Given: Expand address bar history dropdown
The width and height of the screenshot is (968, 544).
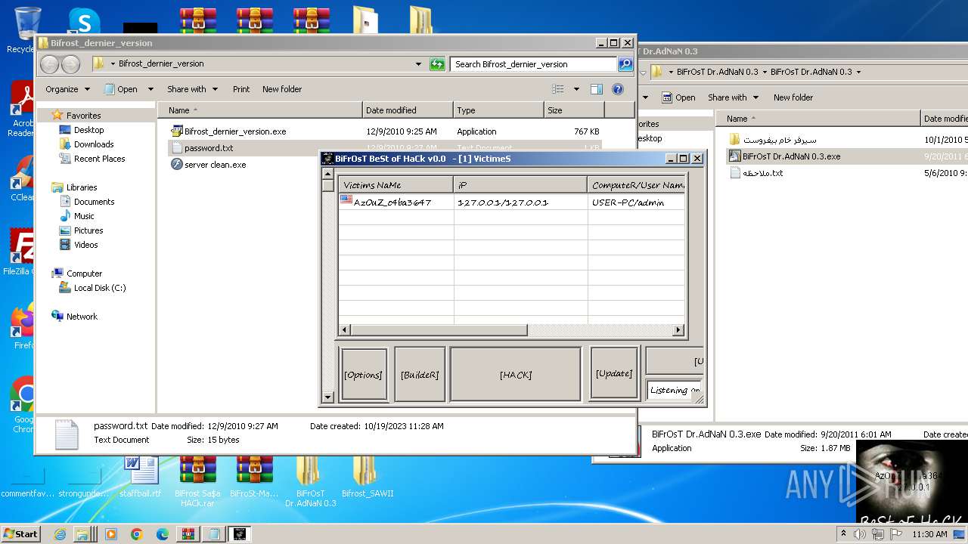Looking at the screenshot, I should [419, 64].
